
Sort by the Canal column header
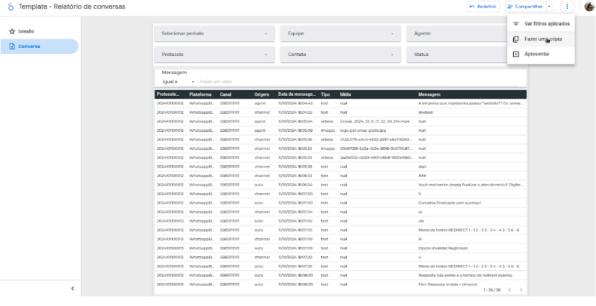[226, 94]
